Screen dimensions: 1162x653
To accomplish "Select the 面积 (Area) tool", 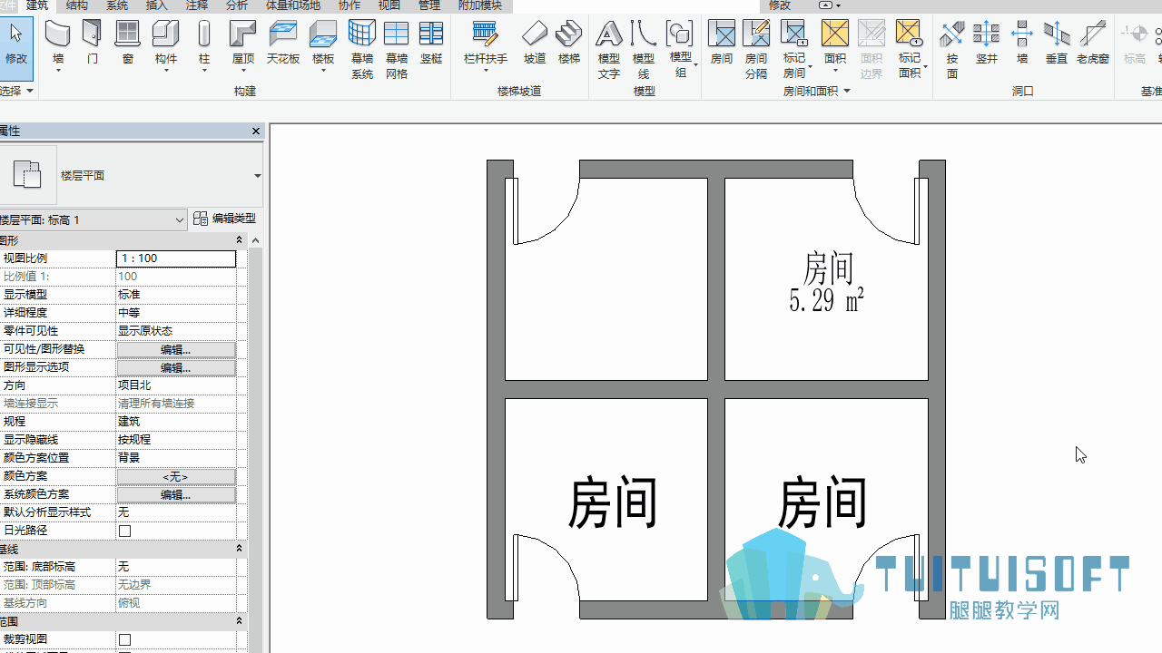I will 835,44.
